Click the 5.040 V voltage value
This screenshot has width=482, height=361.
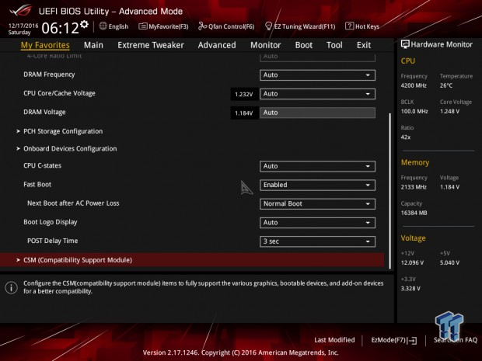(x=449, y=262)
